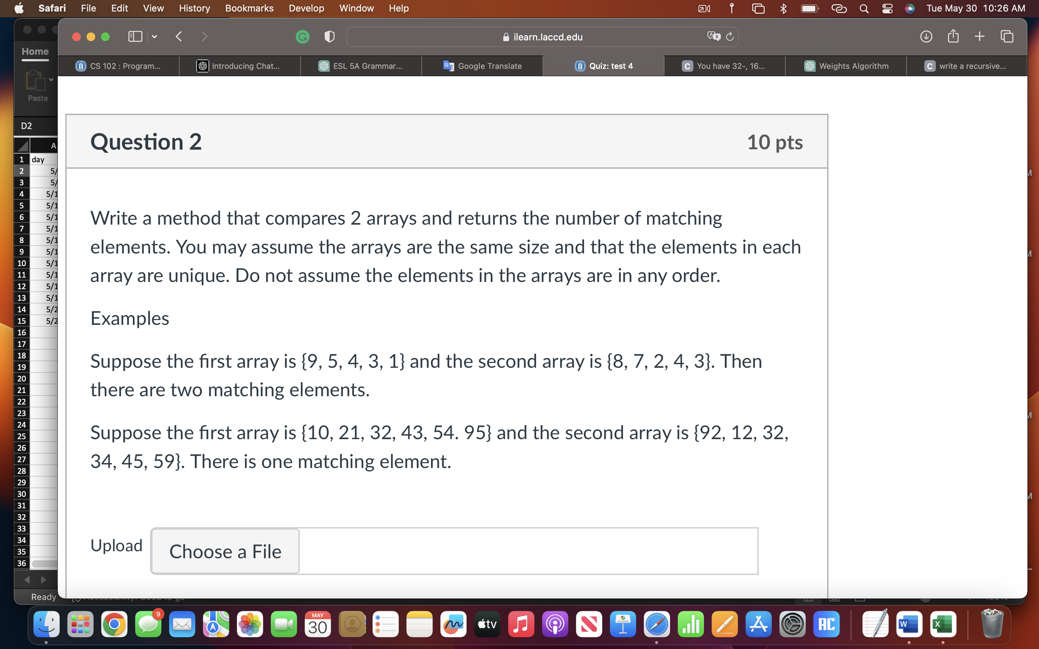Open Messages from the Dock
The width and height of the screenshot is (1039, 649).
coord(148,624)
